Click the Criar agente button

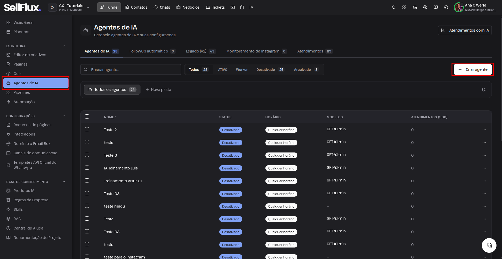472,69
